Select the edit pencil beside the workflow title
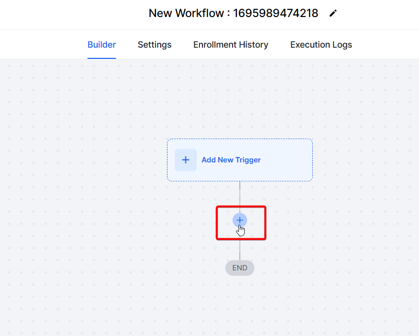 [333, 13]
